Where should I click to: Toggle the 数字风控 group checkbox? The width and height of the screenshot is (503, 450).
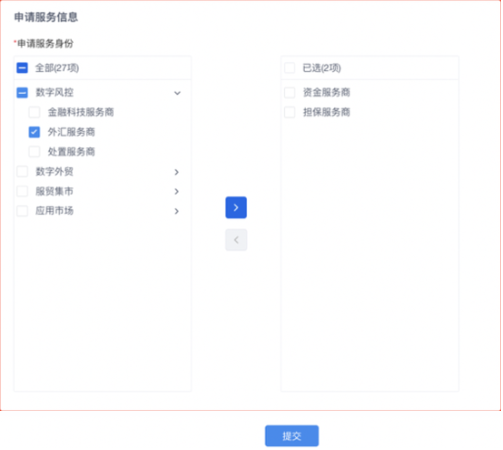pyautogui.click(x=22, y=93)
